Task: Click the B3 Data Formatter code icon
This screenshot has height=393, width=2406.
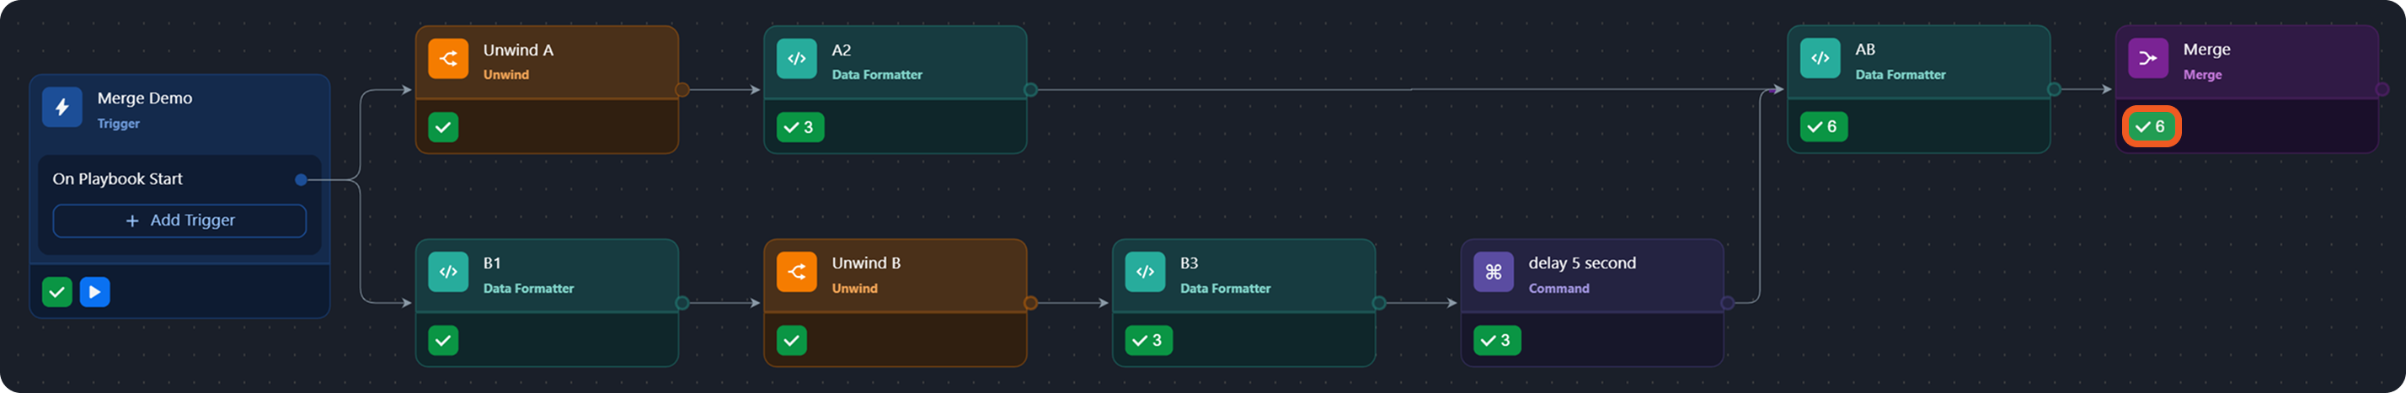Action: (x=1145, y=272)
